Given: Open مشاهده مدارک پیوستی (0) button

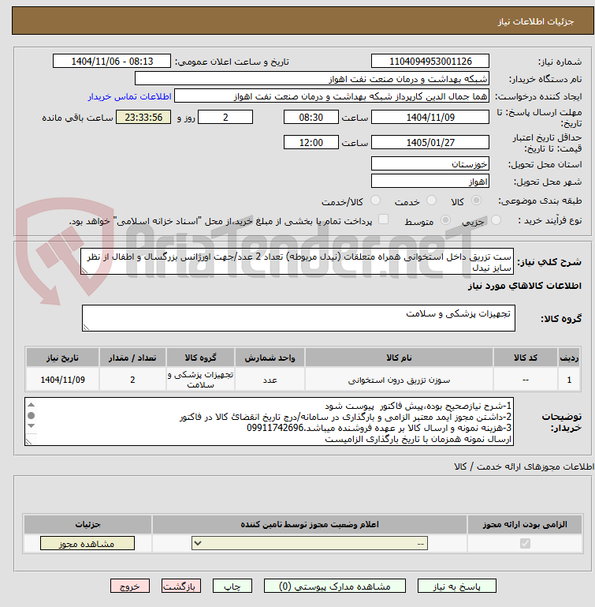Looking at the screenshot, I should pos(335,586).
